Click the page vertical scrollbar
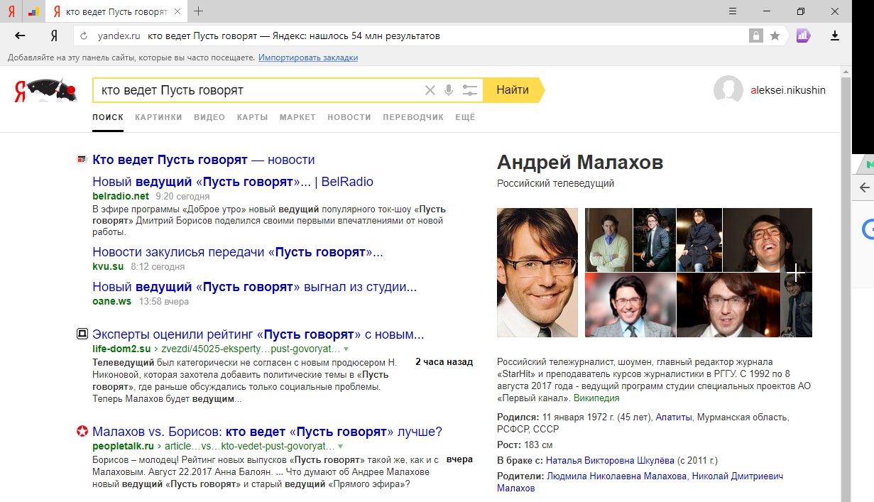 (x=845, y=284)
